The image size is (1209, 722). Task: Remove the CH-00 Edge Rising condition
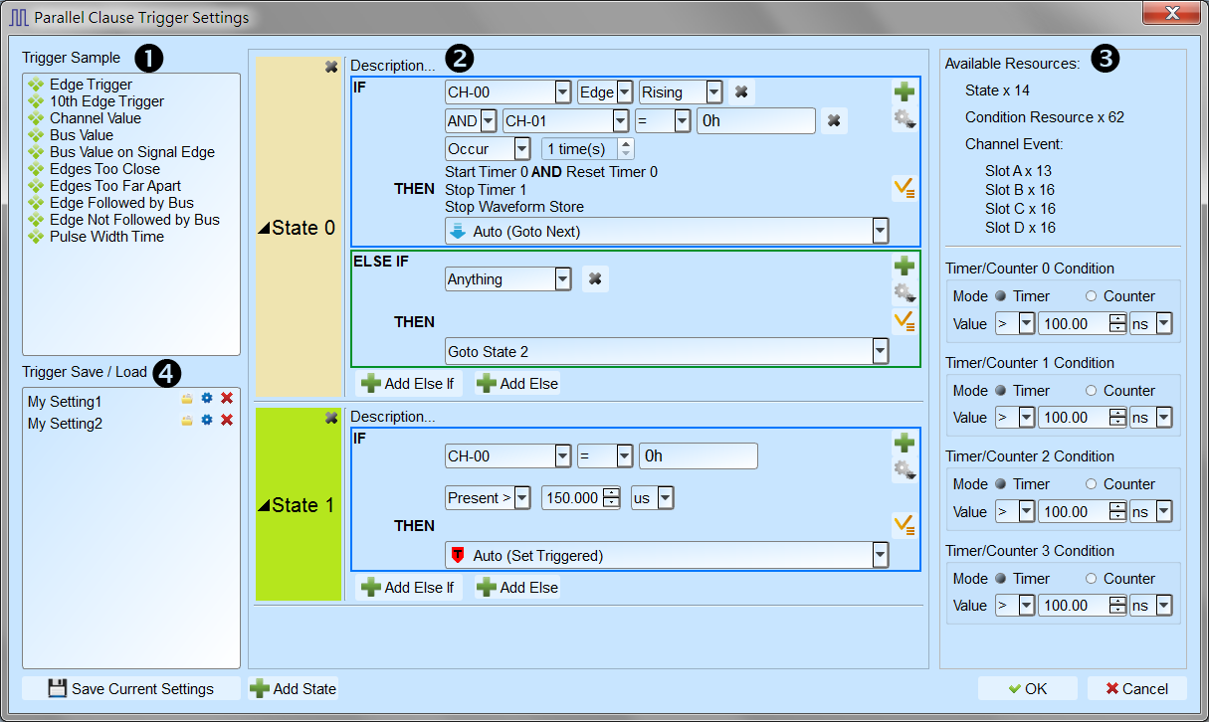click(x=741, y=92)
